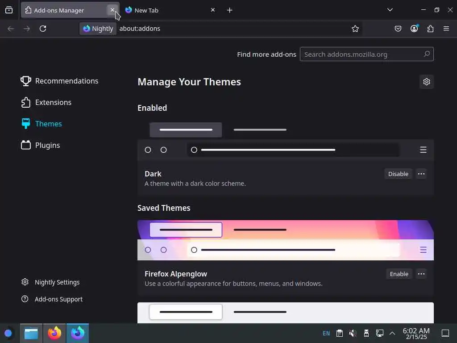This screenshot has width=457, height=343.
Task: Open the Recommendations category
Action: click(x=60, y=81)
